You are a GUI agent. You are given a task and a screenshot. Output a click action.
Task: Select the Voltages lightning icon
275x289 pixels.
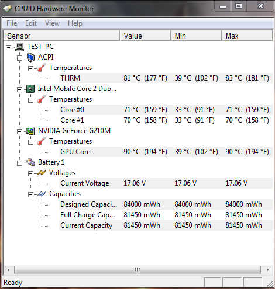pos(42,173)
